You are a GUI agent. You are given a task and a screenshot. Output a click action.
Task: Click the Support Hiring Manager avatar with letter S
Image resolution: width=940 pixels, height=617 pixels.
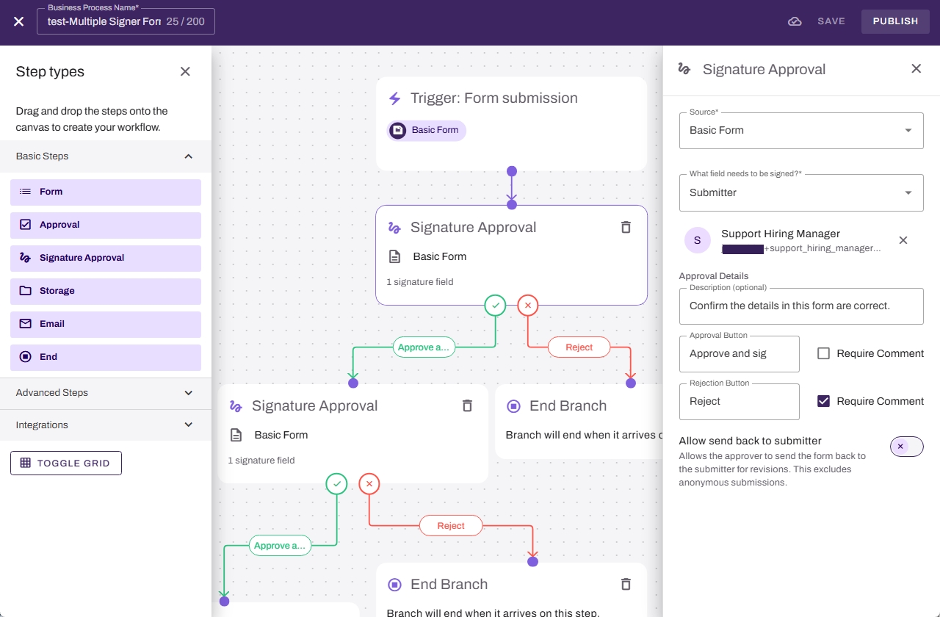697,240
